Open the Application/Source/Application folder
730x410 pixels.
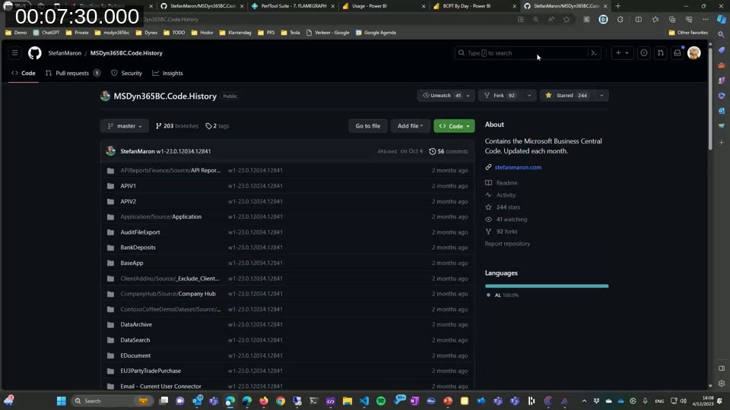(x=161, y=216)
